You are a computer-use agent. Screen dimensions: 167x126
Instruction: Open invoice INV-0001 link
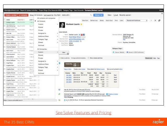[x=69, y=75]
